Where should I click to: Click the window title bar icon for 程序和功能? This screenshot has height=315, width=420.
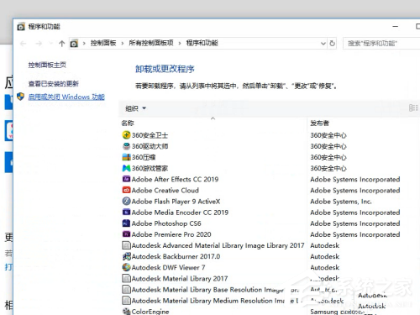click(x=21, y=27)
